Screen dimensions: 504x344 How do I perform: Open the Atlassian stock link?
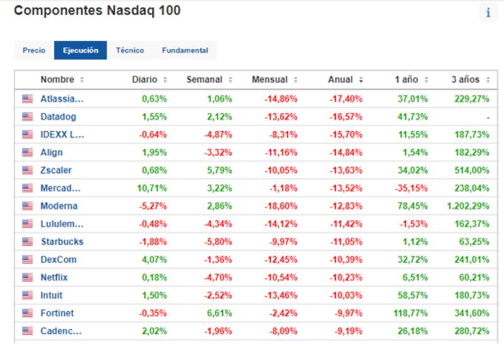62,99
